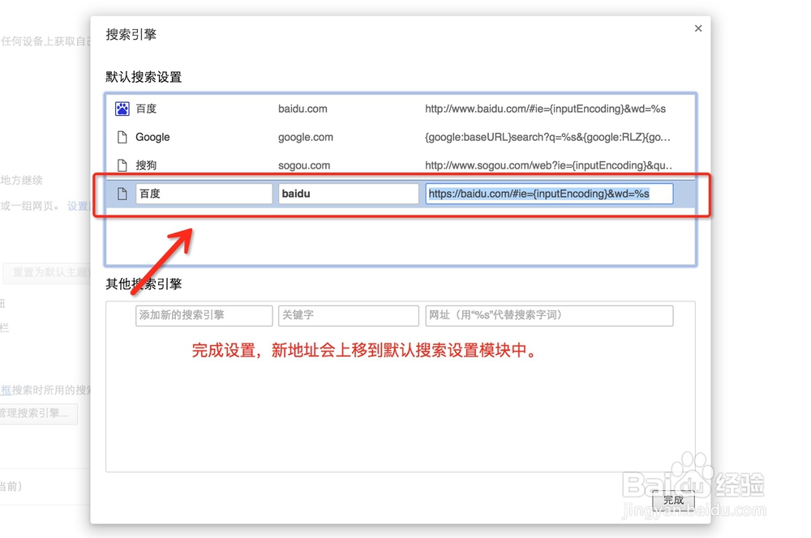Click the 添加新的搜索引擎 input field

click(204, 315)
